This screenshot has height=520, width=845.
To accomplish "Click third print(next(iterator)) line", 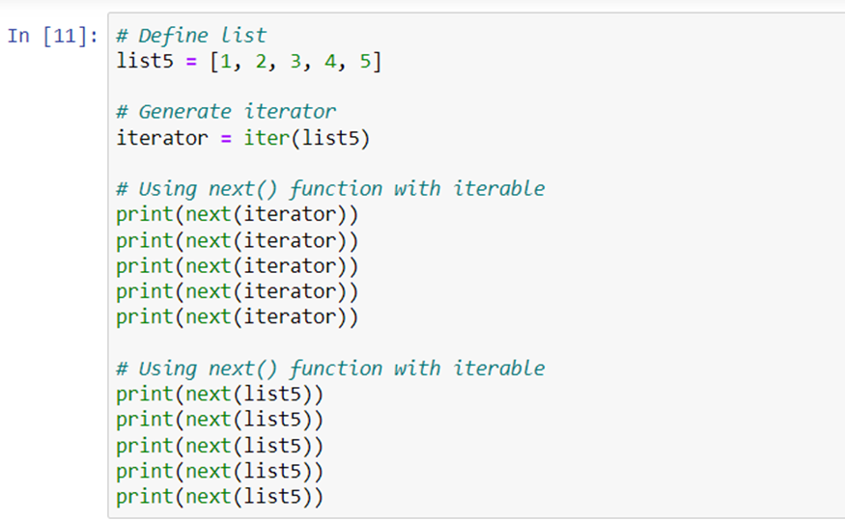I will (238, 266).
